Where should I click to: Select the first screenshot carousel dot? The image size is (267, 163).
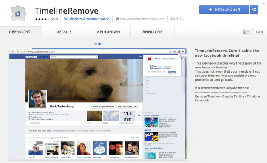[95, 44]
